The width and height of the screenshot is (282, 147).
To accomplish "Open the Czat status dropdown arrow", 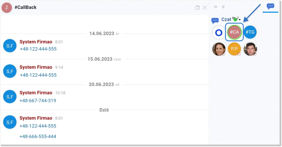I will pos(240,20).
